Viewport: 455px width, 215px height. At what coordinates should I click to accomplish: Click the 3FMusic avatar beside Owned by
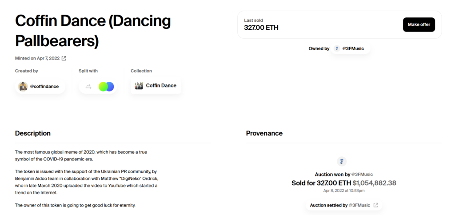point(337,48)
